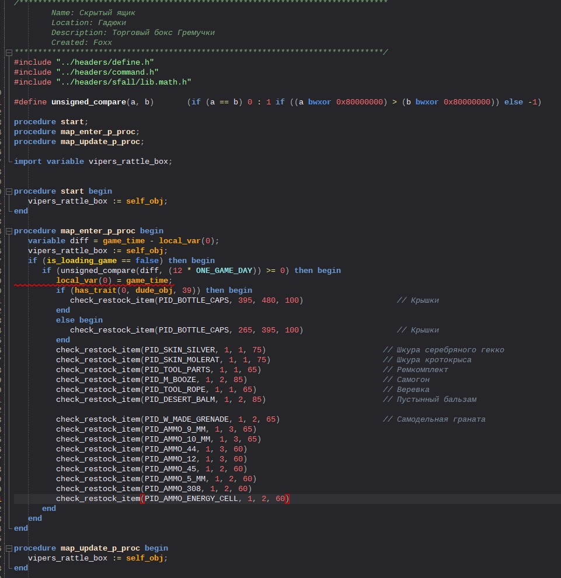
Task: Click the '// Пустынный бальзам' comment
Action: (x=429, y=400)
